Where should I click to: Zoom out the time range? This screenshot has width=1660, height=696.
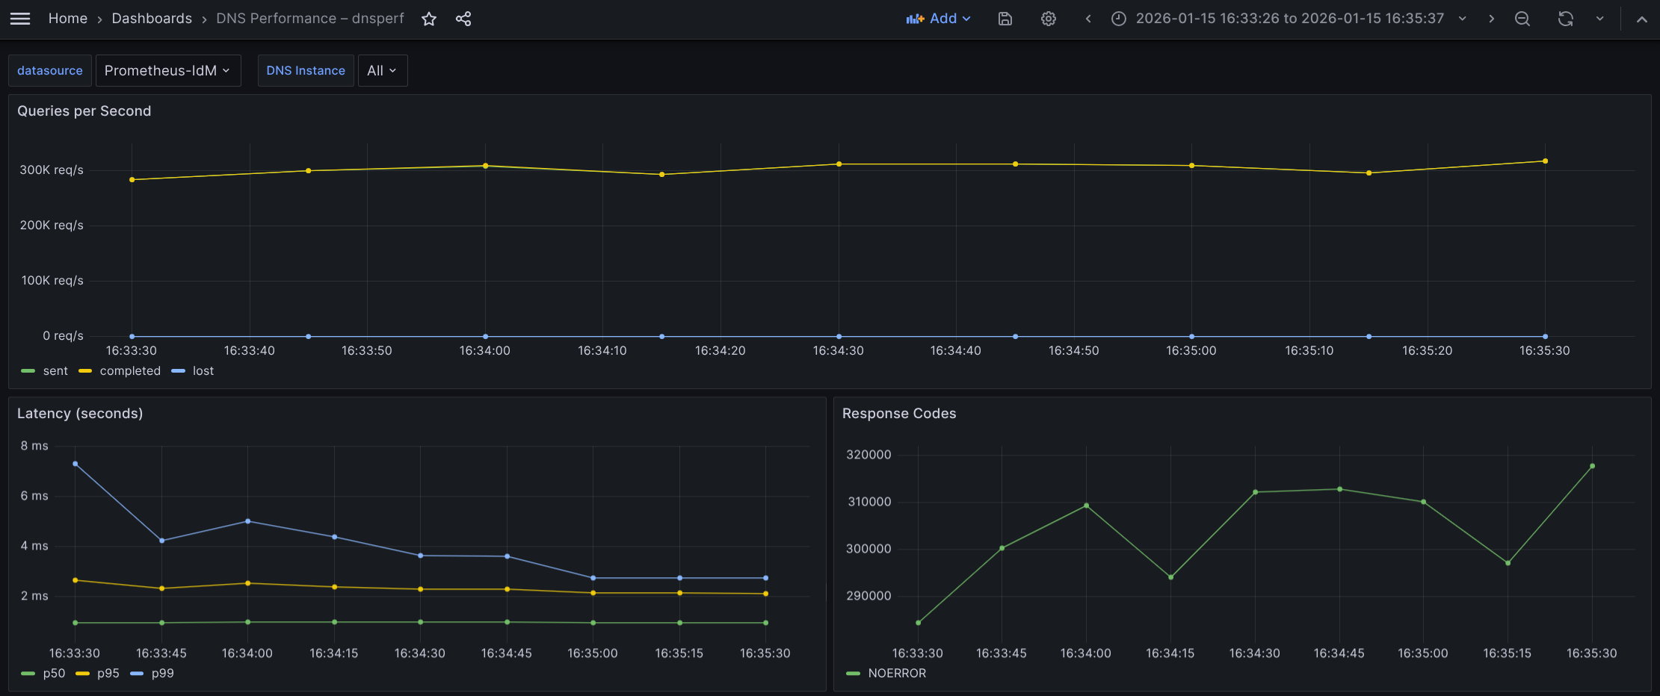tap(1522, 19)
